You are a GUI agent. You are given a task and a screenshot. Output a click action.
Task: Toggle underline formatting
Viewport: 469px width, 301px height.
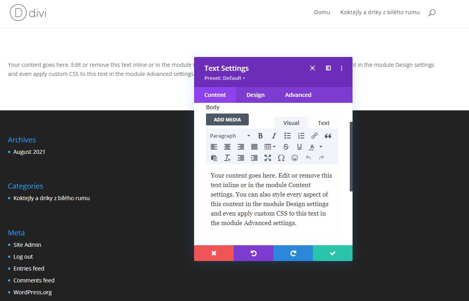(299, 147)
